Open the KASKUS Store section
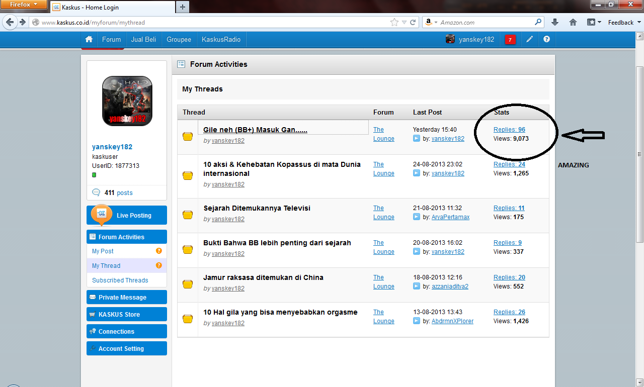 (127, 314)
